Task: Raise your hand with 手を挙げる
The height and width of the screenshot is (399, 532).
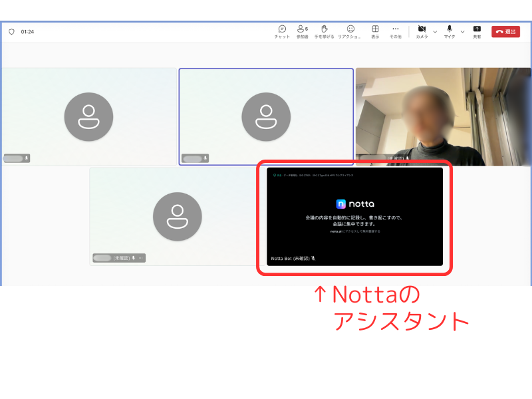Action: pyautogui.click(x=325, y=31)
